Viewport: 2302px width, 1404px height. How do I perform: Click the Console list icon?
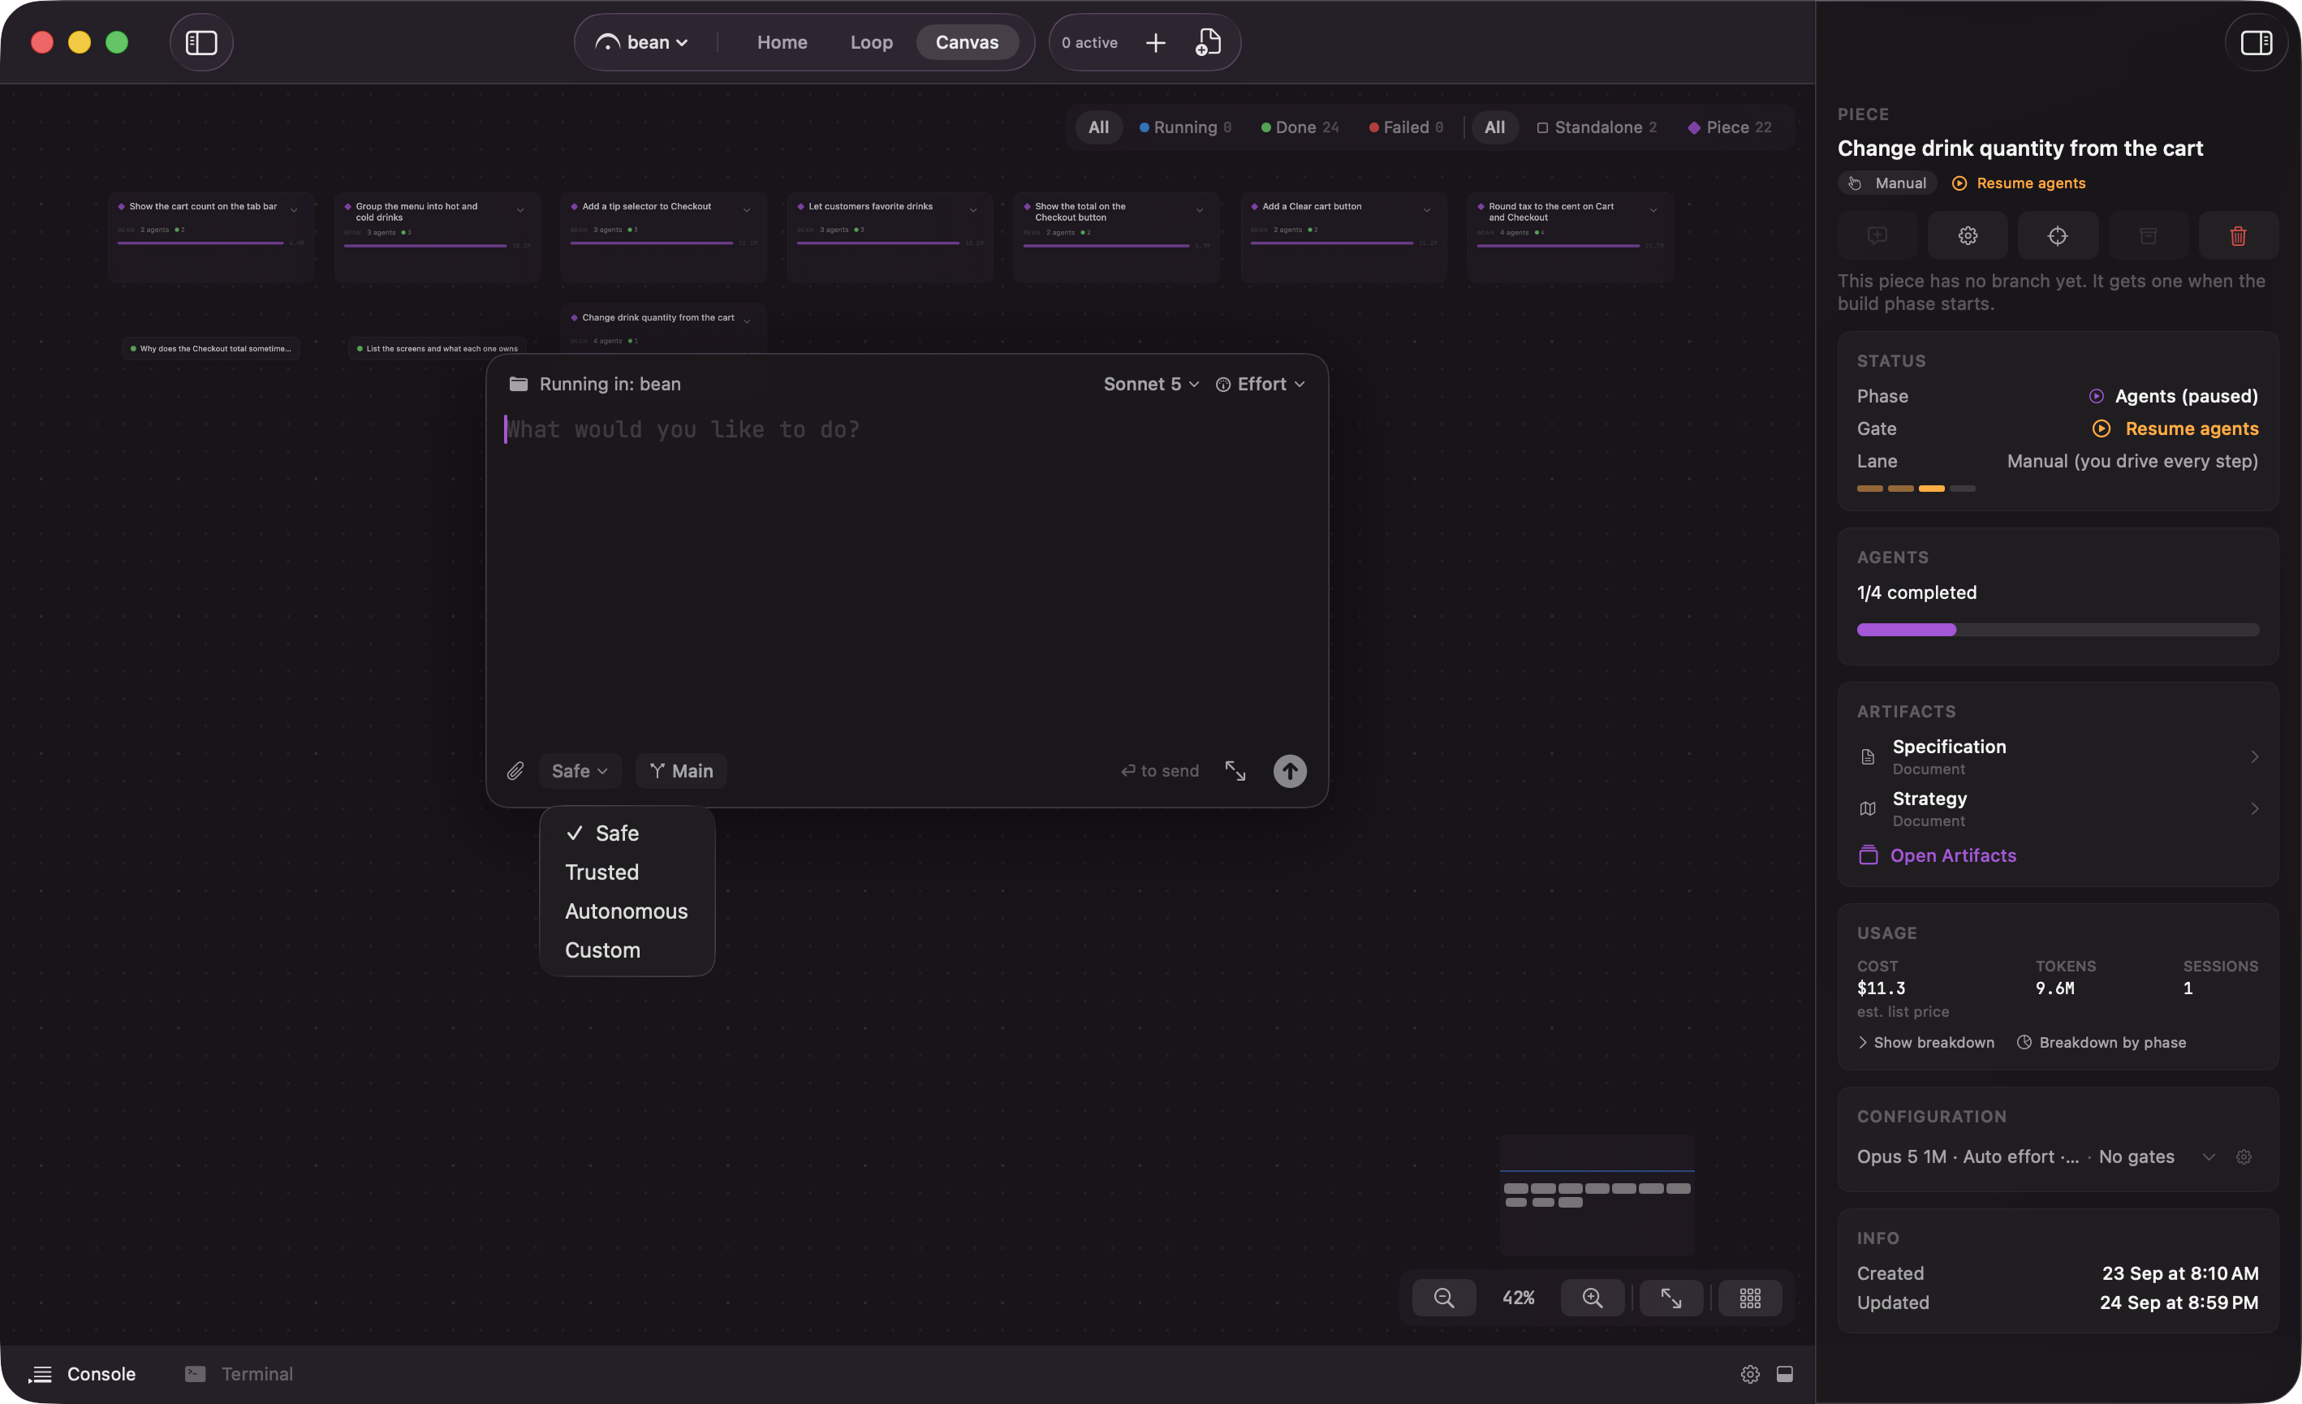[x=40, y=1374]
